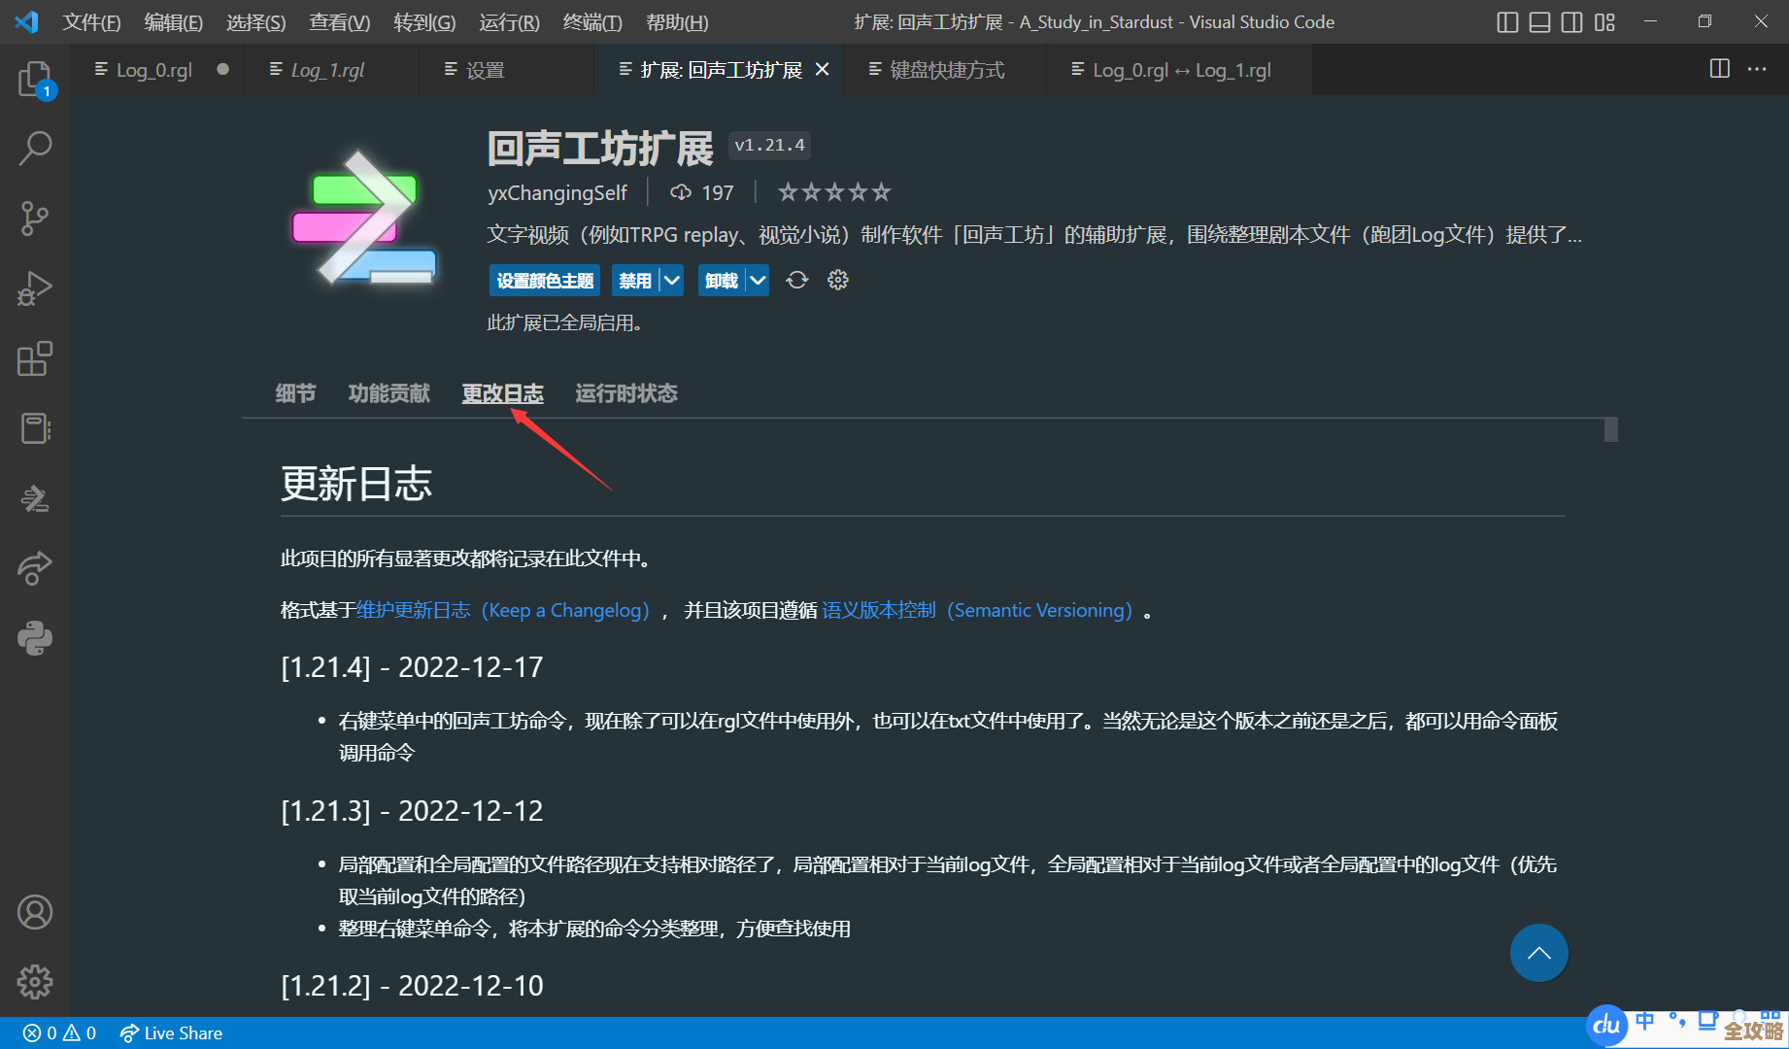Reload the 回声工坊扩展 extension via circular arrows icon
Viewport: 1789px width, 1049px height.
796,280
